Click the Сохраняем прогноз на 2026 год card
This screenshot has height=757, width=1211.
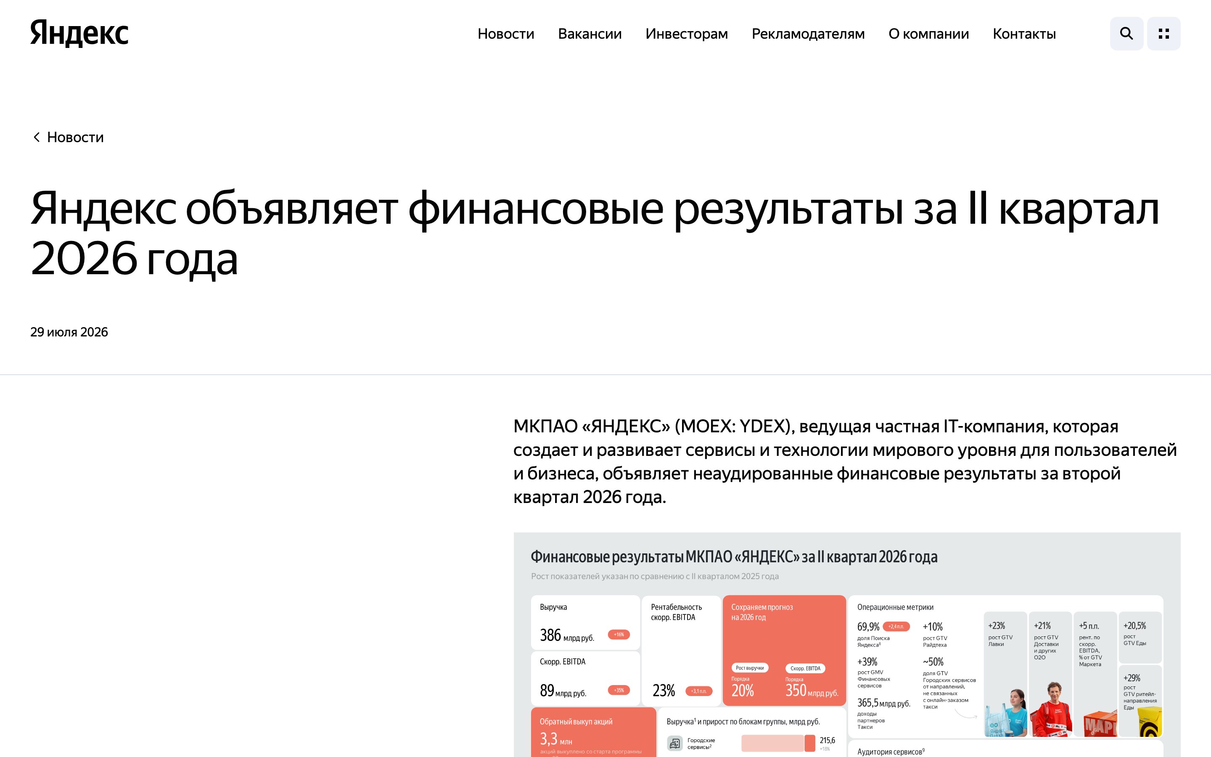(x=784, y=650)
